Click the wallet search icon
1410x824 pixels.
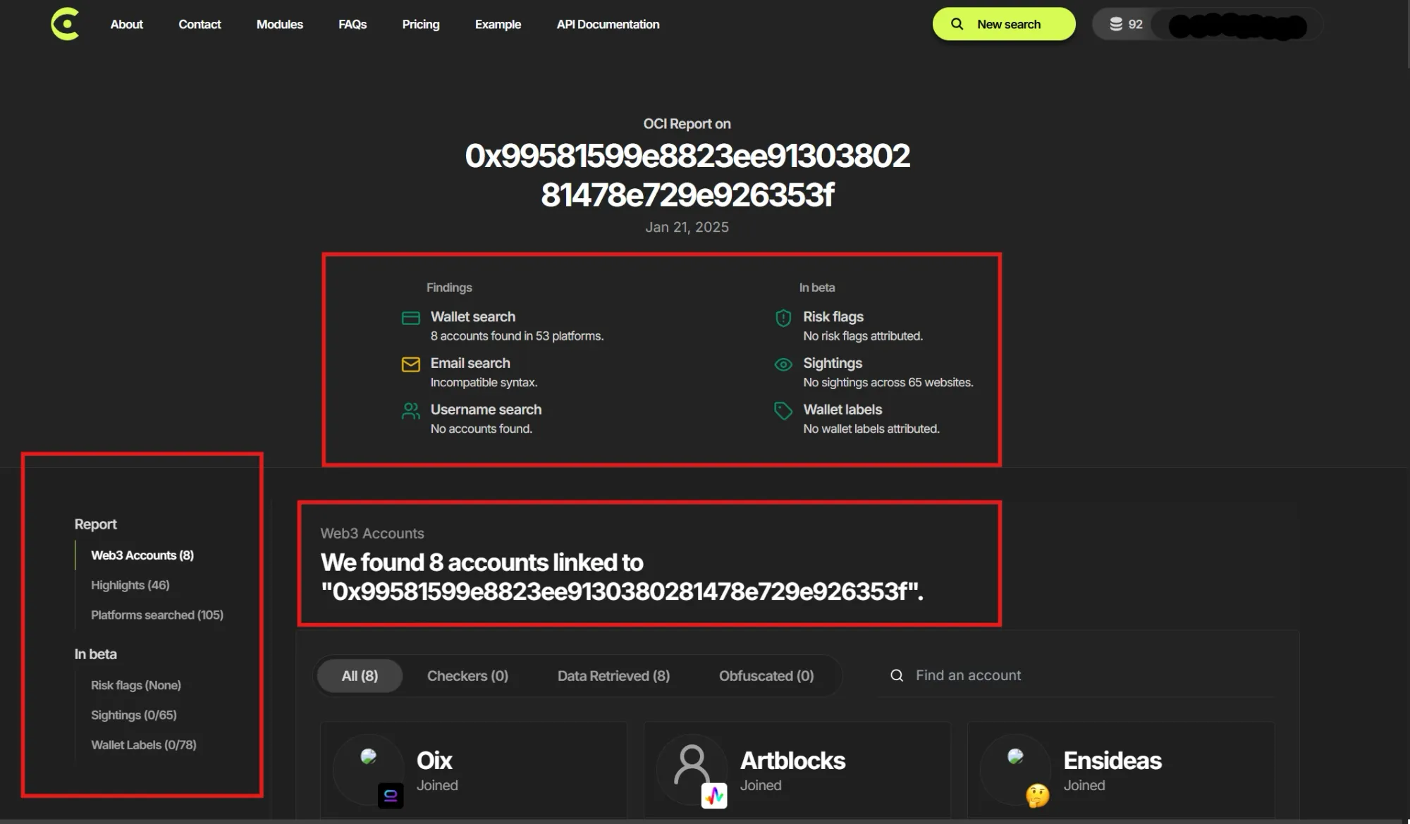click(410, 316)
